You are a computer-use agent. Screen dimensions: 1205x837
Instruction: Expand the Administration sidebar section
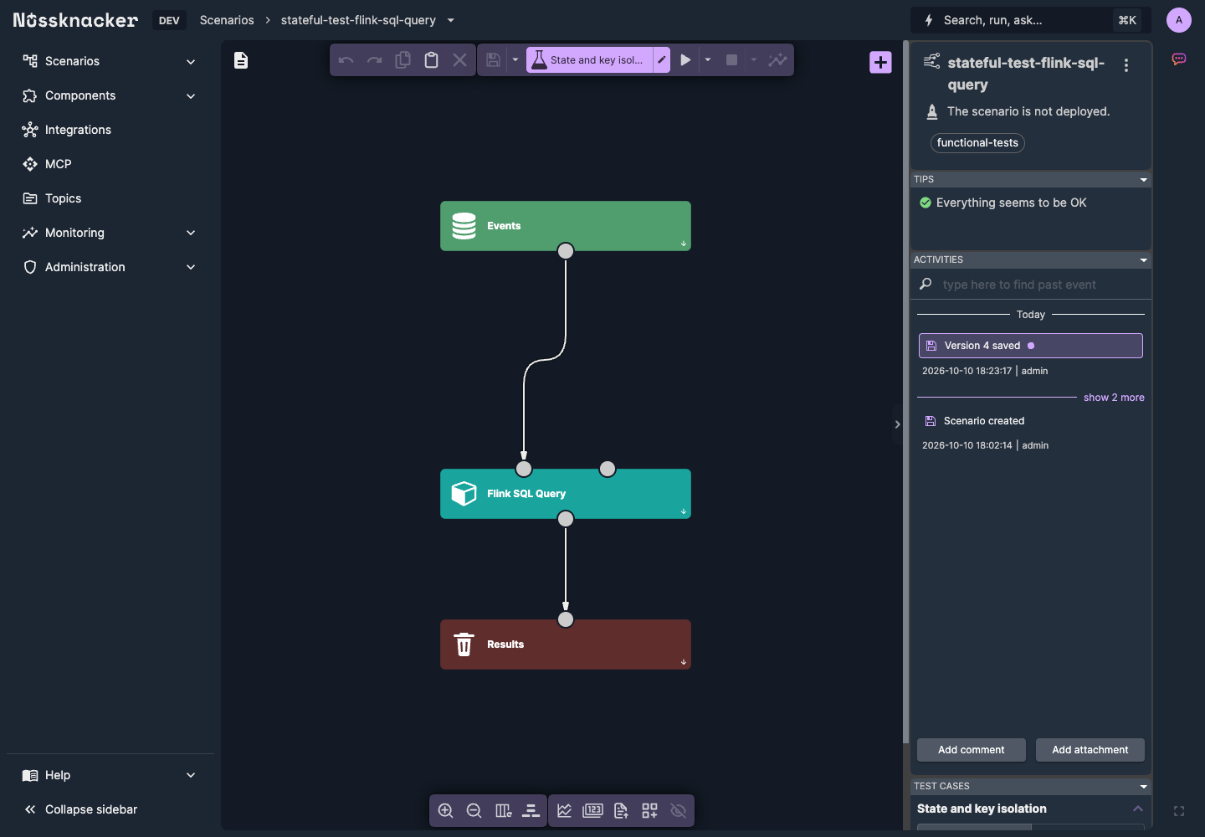point(110,267)
